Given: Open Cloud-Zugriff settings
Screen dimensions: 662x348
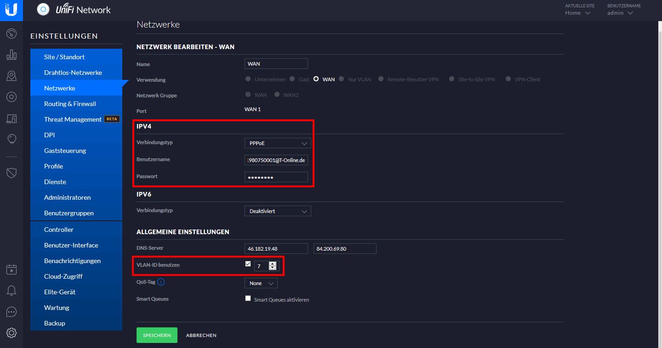Looking at the screenshot, I should [x=76, y=276].
